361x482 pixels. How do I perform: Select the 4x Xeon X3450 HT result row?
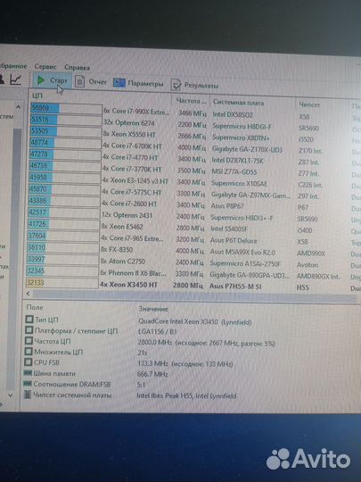coord(191,285)
